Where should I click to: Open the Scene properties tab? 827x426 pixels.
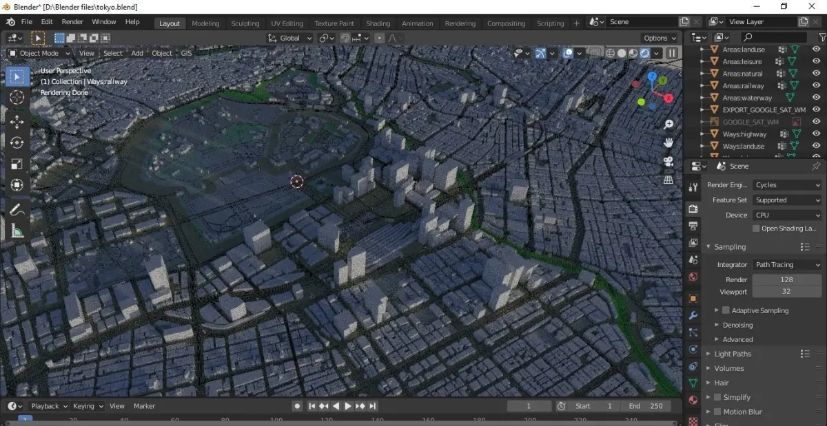click(x=693, y=260)
